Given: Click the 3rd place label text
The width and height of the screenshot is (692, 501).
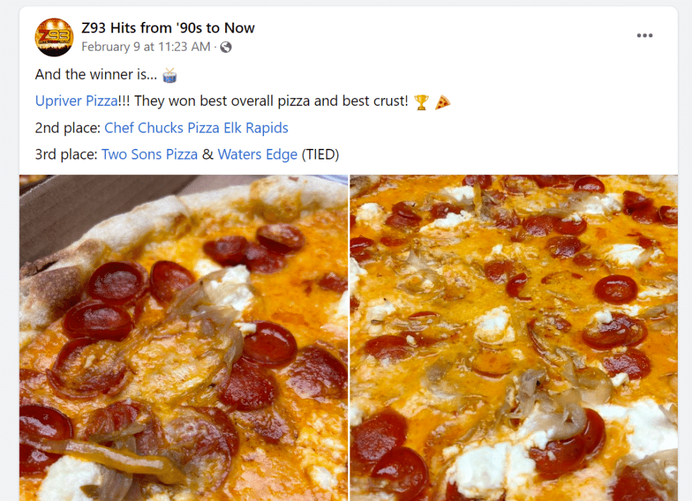Looking at the screenshot, I should [65, 154].
